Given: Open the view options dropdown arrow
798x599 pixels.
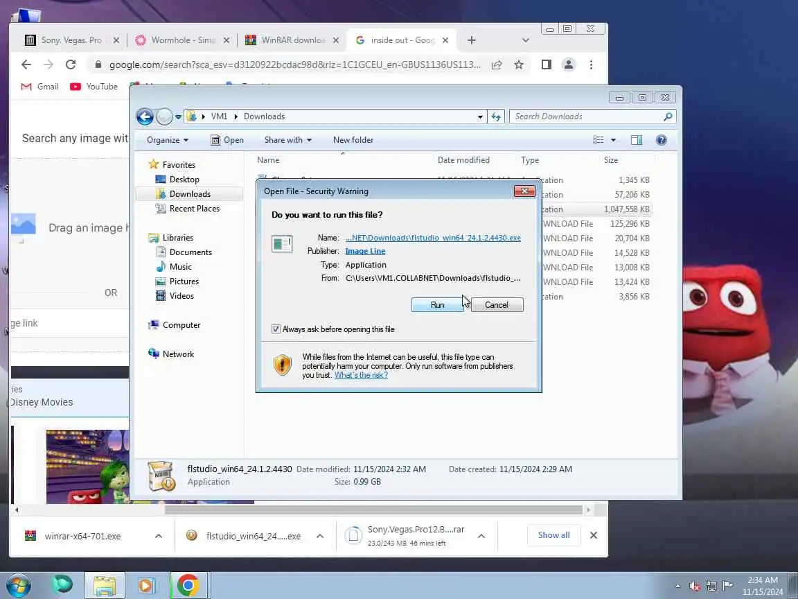Looking at the screenshot, I should pyautogui.click(x=613, y=140).
